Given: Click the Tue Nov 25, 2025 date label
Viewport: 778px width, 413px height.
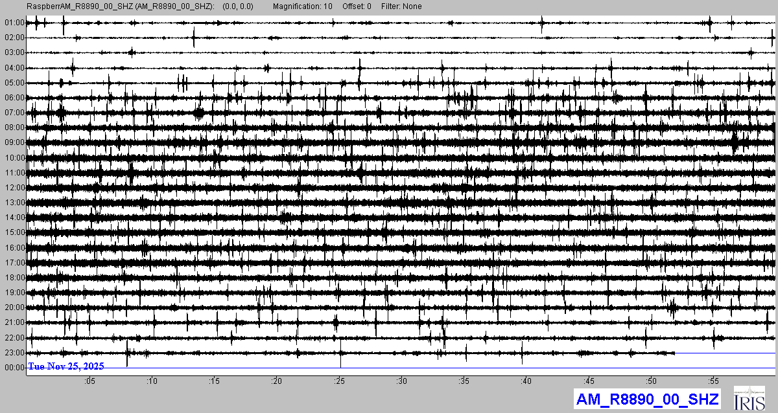Looking at the screenshot, I should pos(65,366).
